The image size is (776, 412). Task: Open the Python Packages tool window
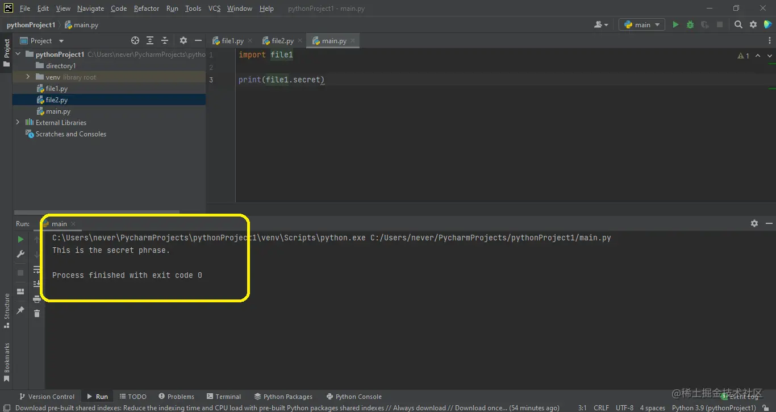pos(283,396)
